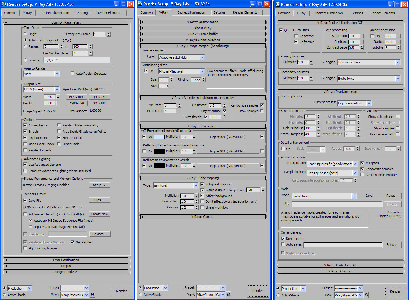Expand the Email Notifications rollout
This screenshot has width=409, height=300.
pyautogui.click(x=66, y=260)
